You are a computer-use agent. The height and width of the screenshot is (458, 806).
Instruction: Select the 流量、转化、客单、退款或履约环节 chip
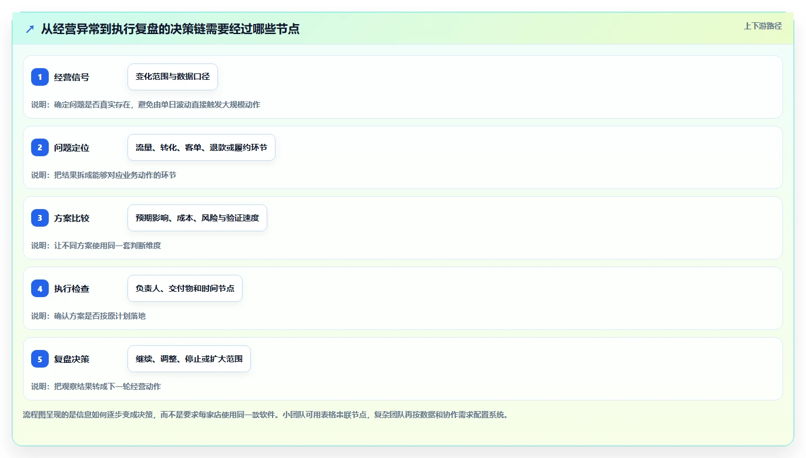point(201,147)
